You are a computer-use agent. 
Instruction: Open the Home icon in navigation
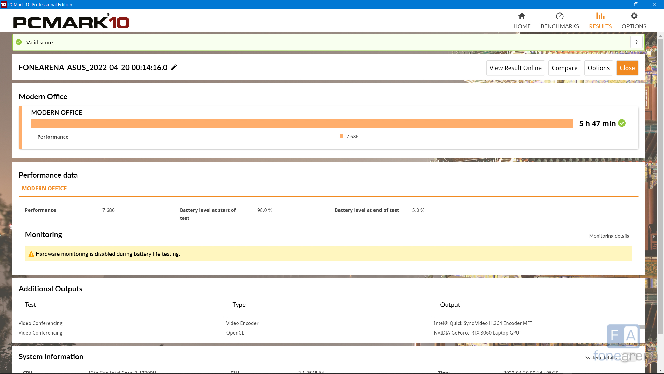522,16
